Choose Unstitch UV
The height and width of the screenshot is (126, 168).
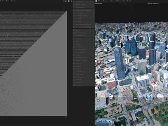pos(84,55)
